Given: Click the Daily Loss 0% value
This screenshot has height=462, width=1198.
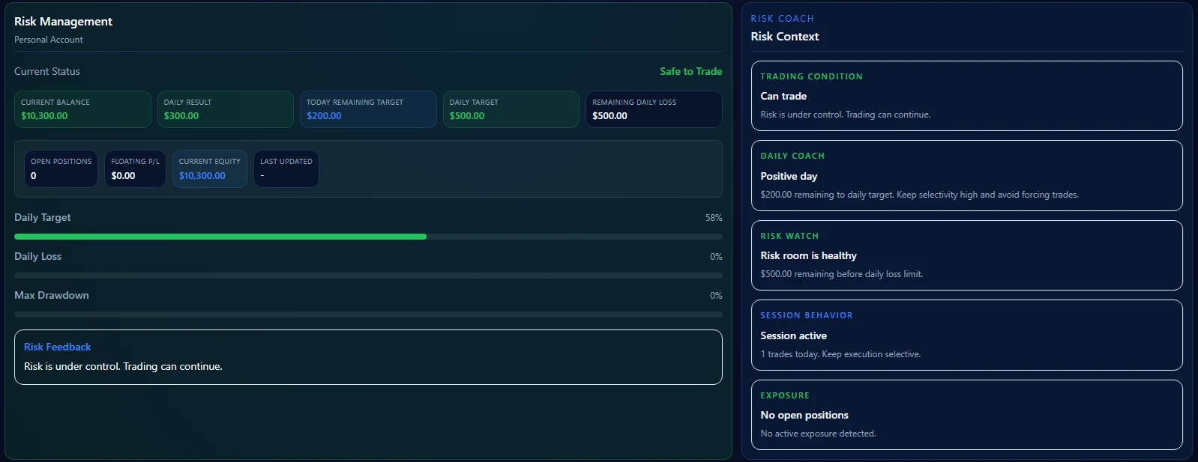Looking at the screenshot, I should point(716,257).
